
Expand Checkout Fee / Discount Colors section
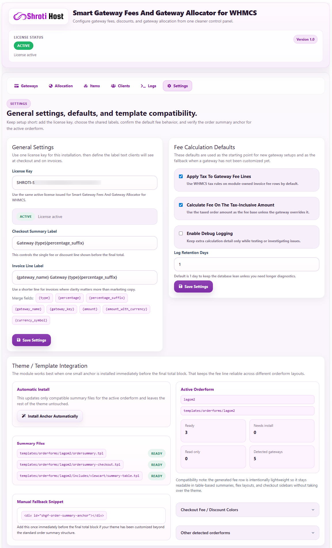(x=247, y=509)
